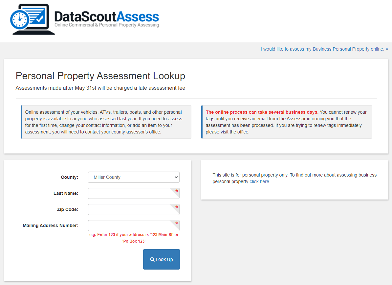This screenshot has height=285, width=392.
Task: Focus the Mailing Address Number text box
Action: [x=134, y=225]
